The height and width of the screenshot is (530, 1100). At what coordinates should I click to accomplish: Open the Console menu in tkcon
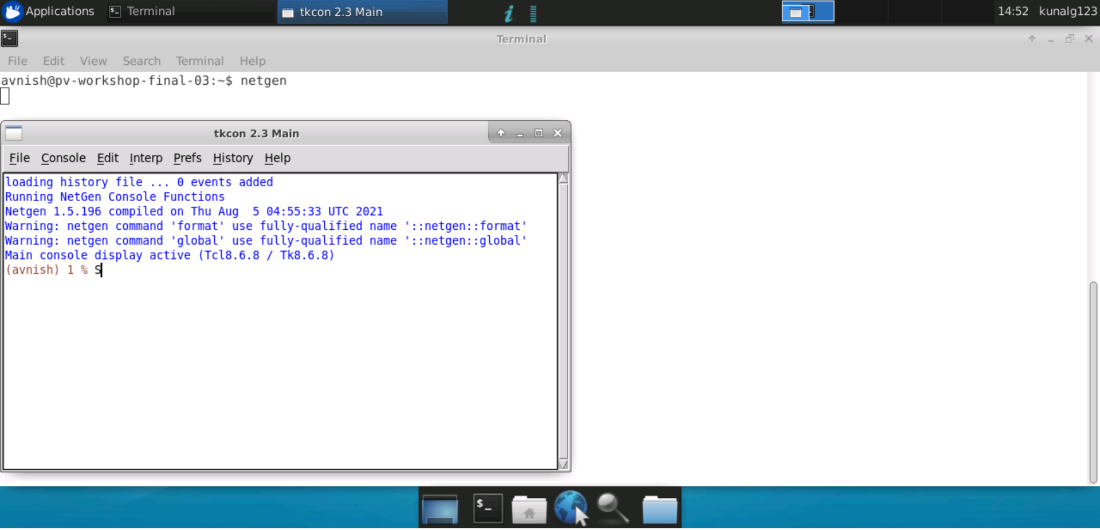[x=63, y=158]
